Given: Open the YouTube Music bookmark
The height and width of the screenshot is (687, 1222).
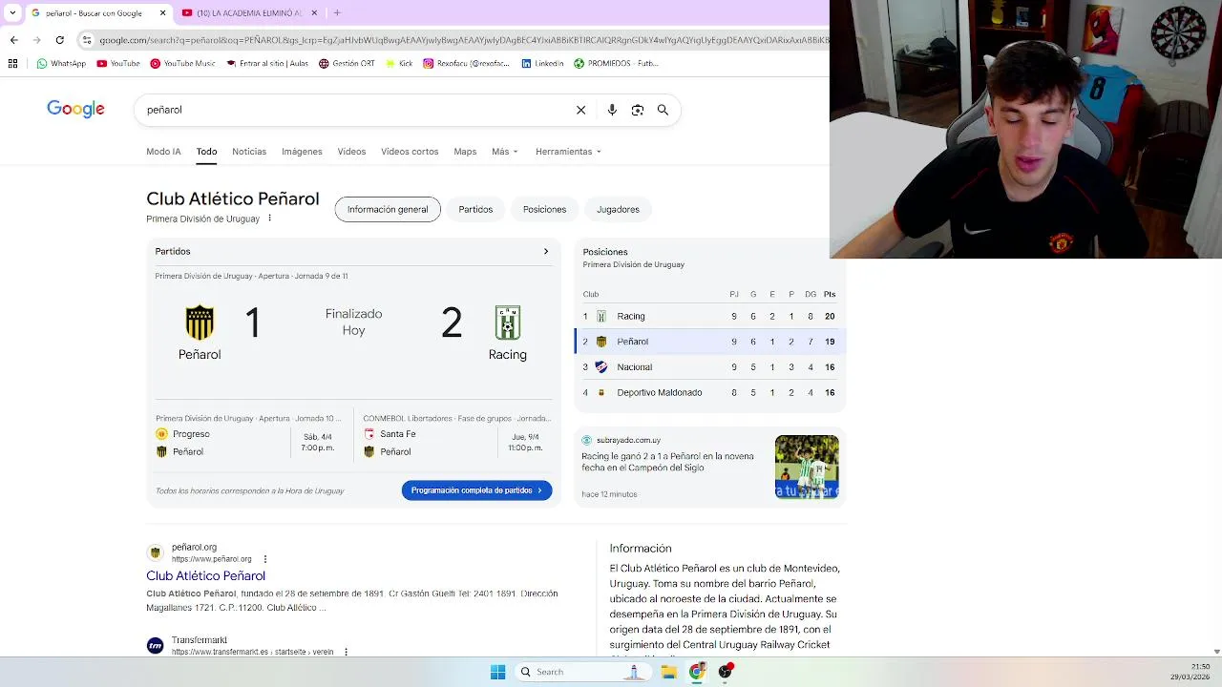Looking at the screenshot, I should tap(182, 64).
